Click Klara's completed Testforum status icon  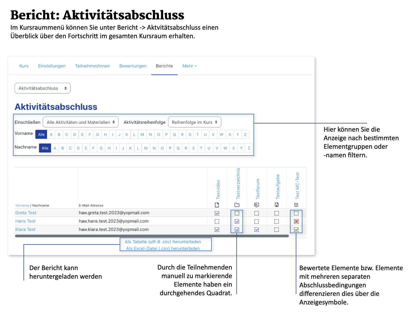tap(257, 230)
